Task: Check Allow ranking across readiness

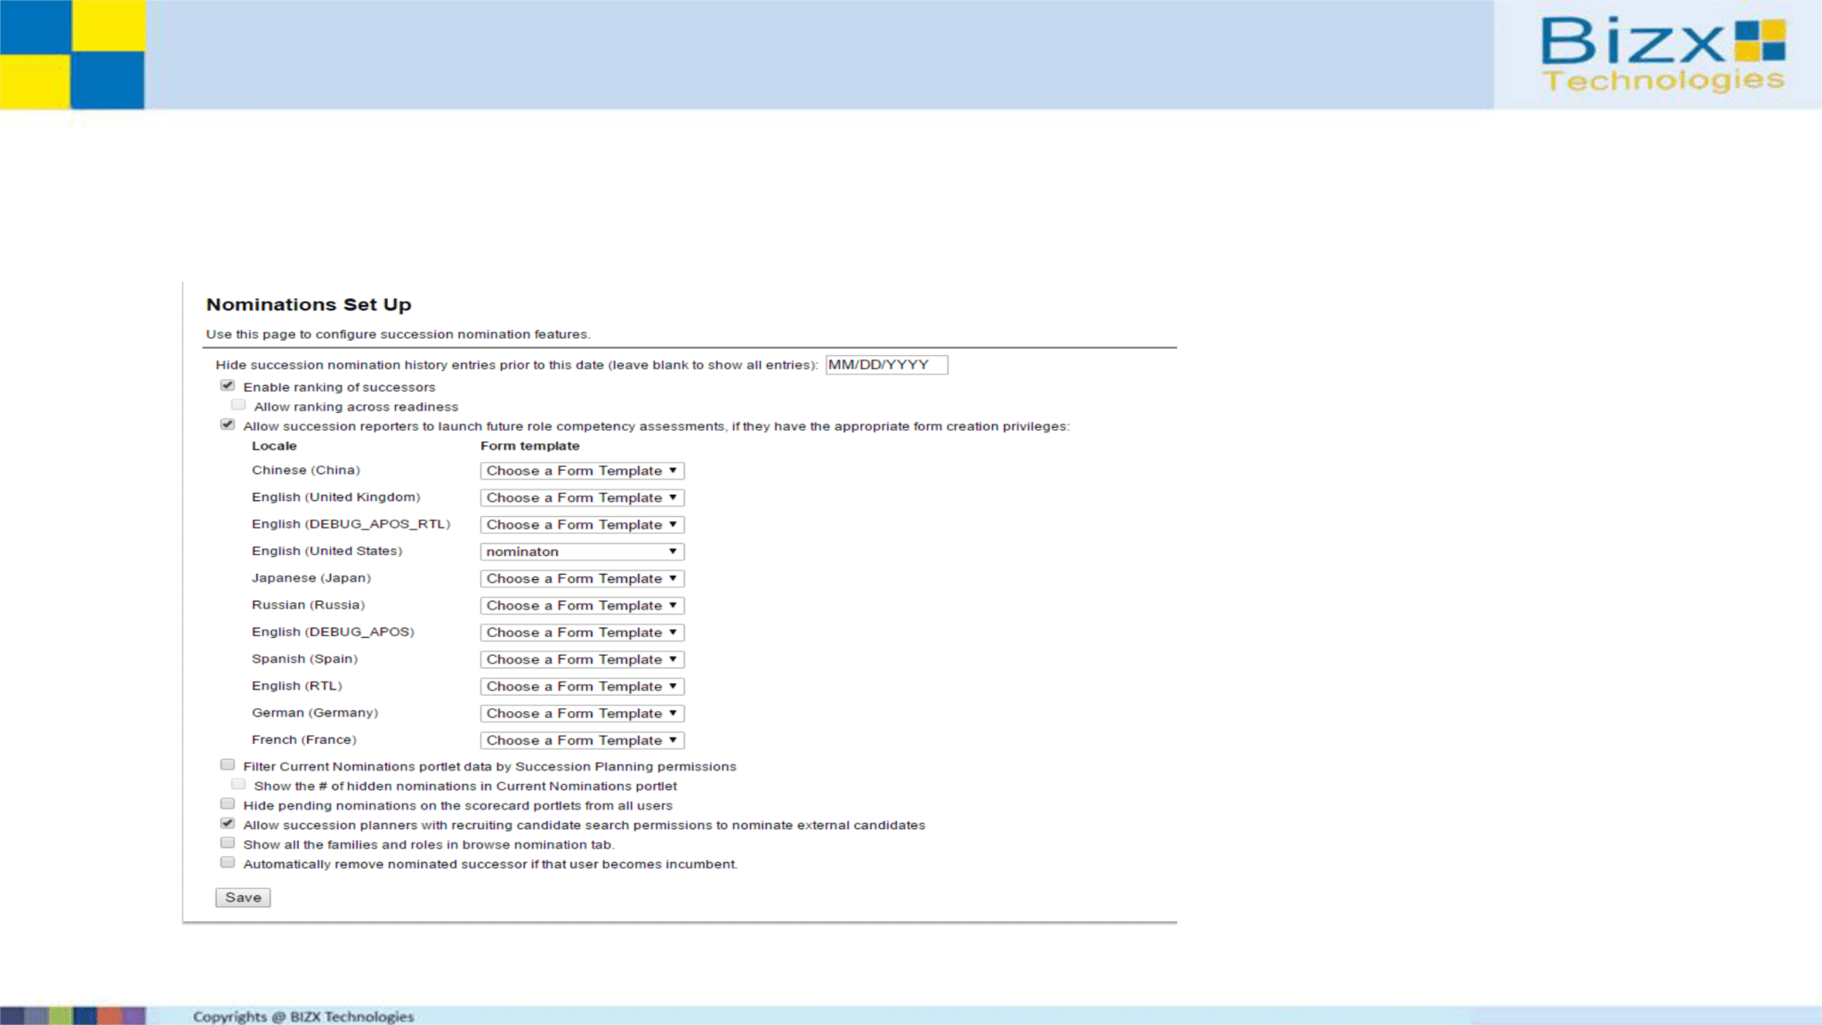Action: coord(238,406)
